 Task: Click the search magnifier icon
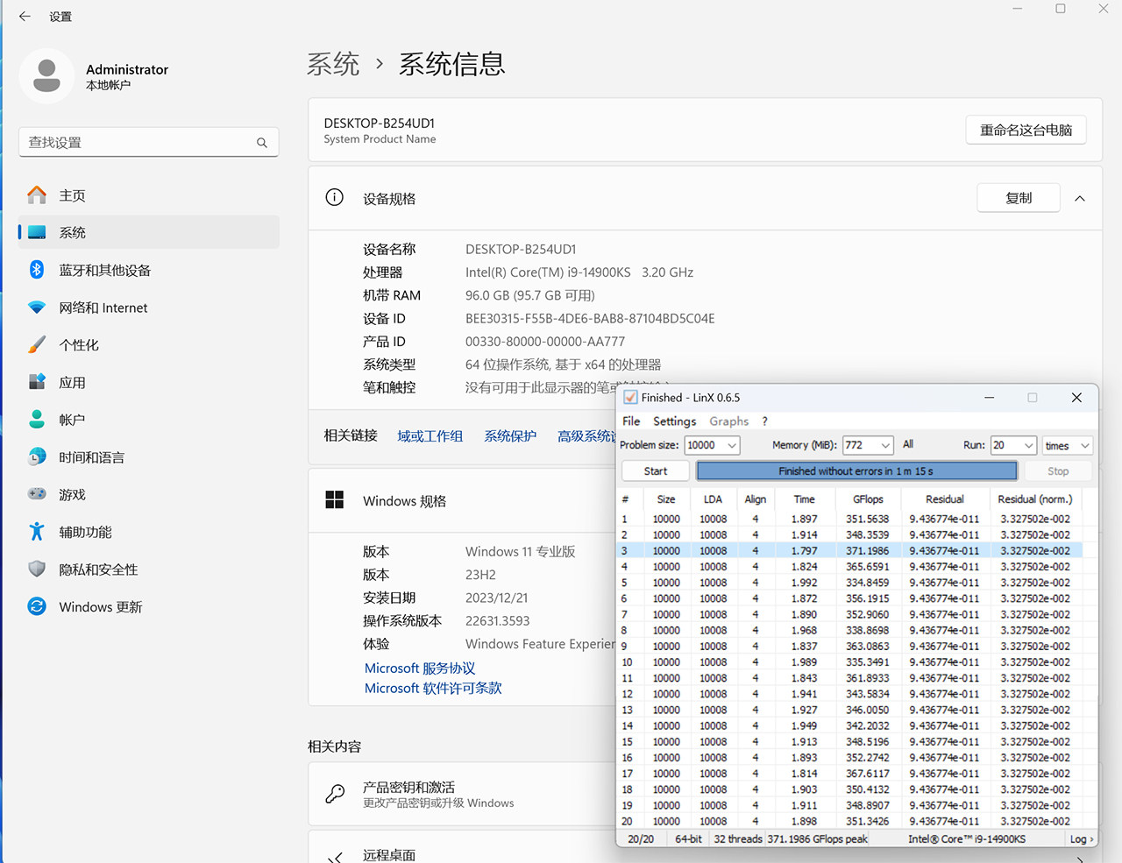(x=261, y=143)
